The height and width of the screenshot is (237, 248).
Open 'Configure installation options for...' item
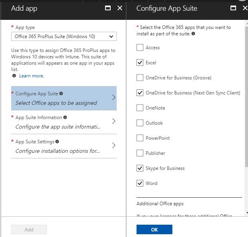(x=64, y=146)
